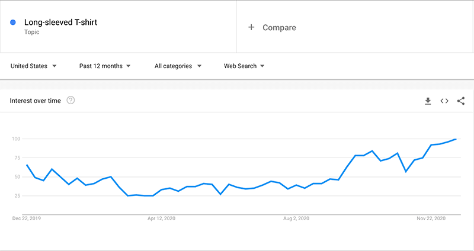
Task: Click the Aug 2, 2020 axis label
Action: [296, 218]
